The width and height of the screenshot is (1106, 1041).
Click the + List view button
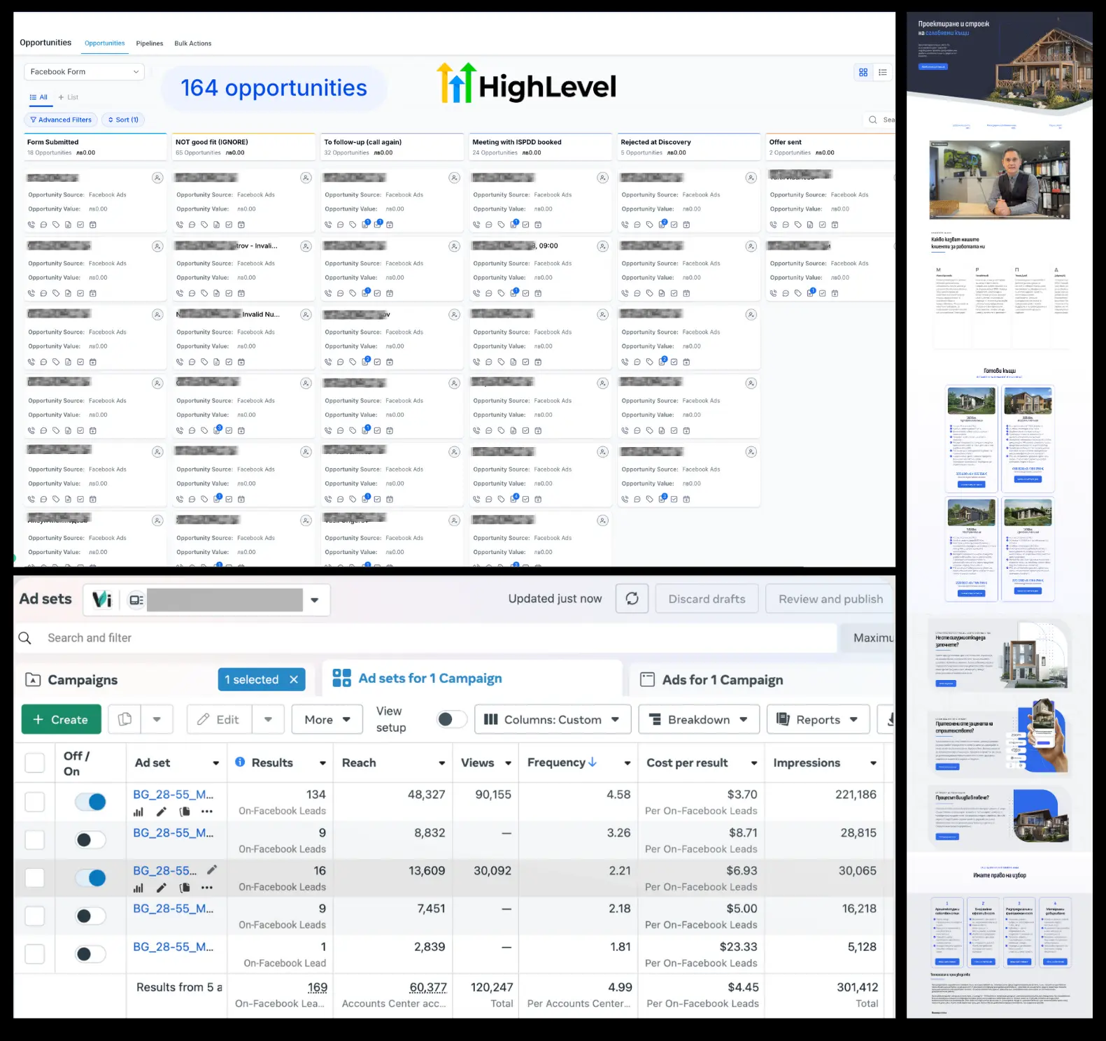[x=69, y=97]
